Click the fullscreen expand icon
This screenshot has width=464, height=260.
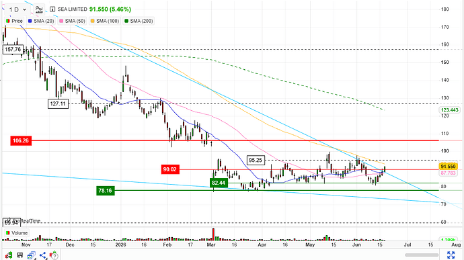point(451,255)
